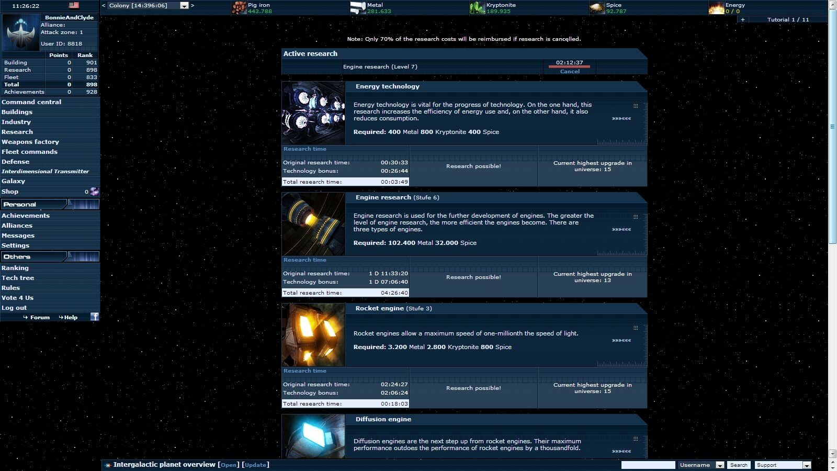Viewport: 837px width, 471px height.
Task: Open the Pig iron resource icon
Action: coord(240,8)
